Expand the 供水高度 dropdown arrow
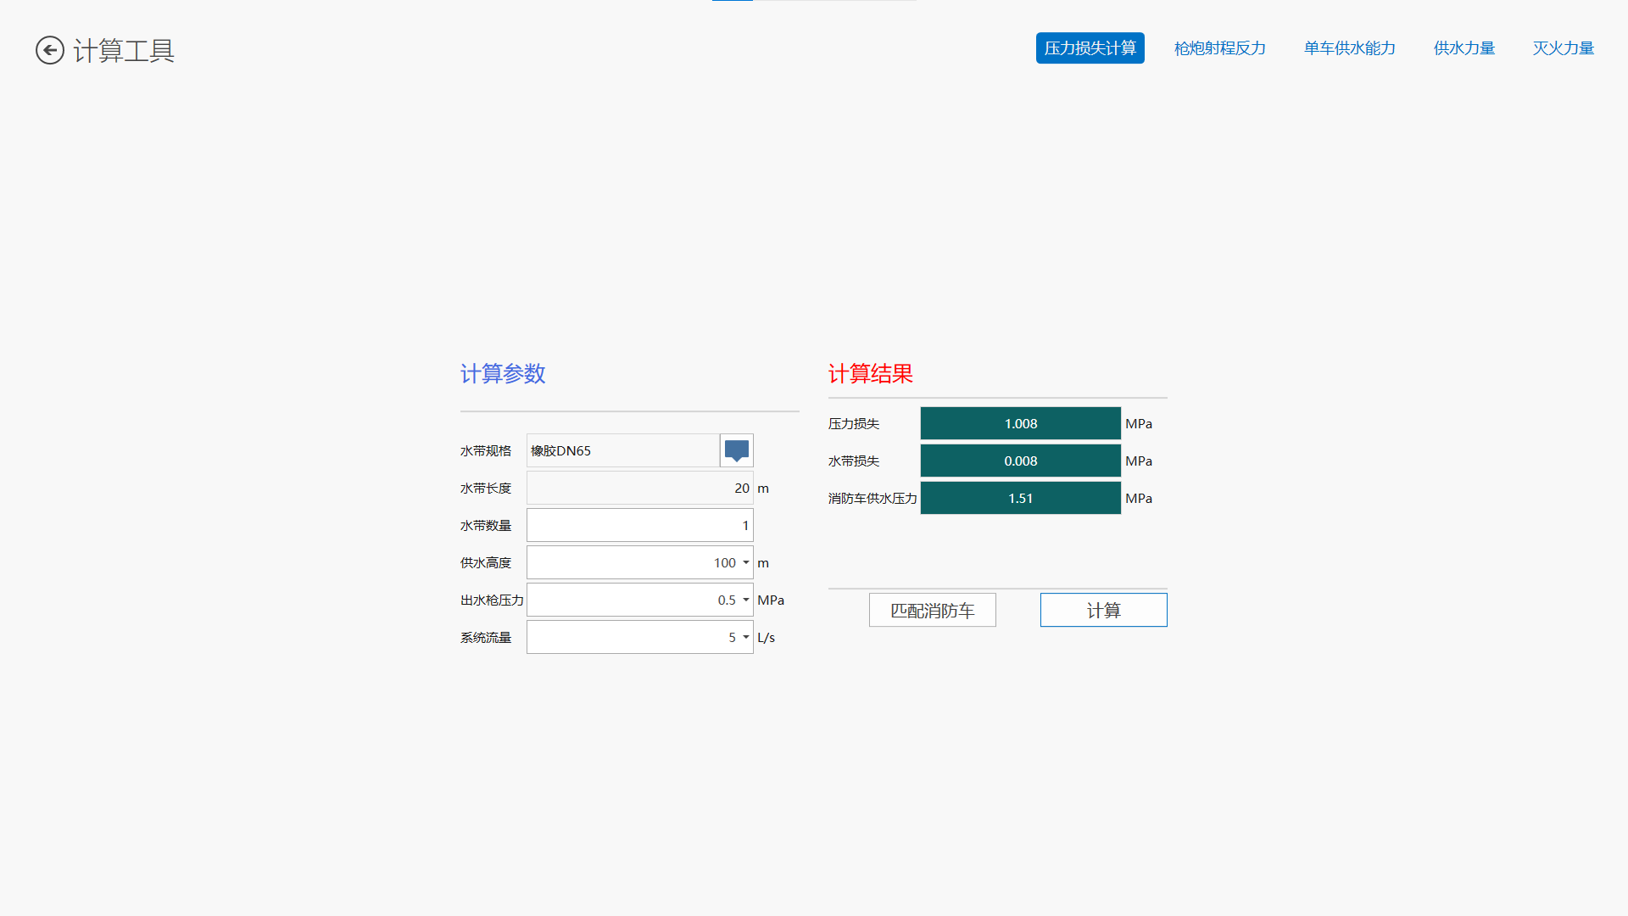The image size is (1628, 916). tap(746, 562)
